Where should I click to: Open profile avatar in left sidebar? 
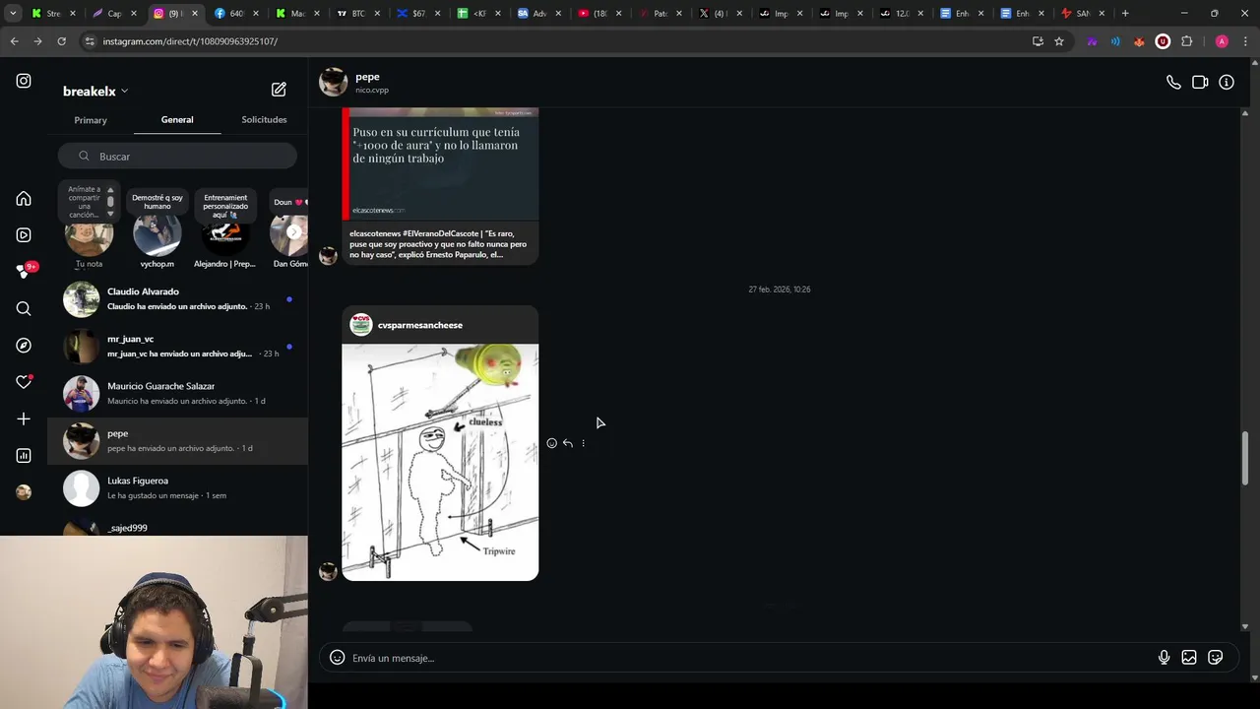pos(24,492)
